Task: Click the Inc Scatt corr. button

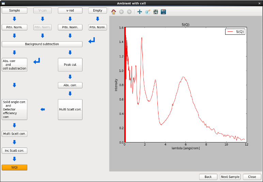Action: pyautogui.click(x=14, y=151)
